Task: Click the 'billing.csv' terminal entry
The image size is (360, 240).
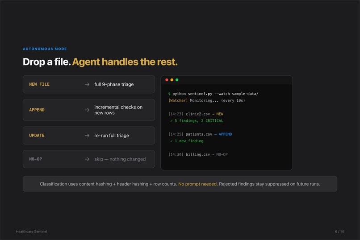Action: [x=198, y=154]
